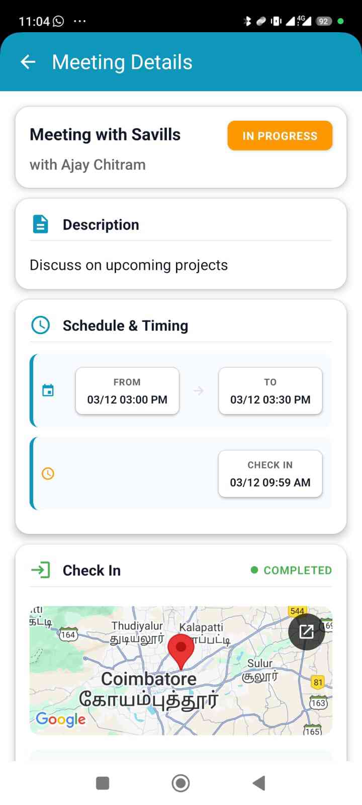Tap the IN PROGRESS status button
The image size is (362, 805).
click(x=280, y=136)
